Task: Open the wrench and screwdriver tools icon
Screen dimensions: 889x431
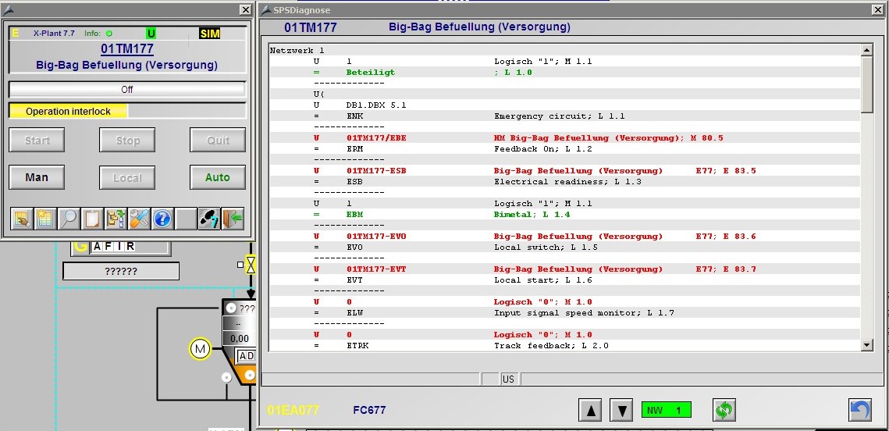Action: pos(139,219)
